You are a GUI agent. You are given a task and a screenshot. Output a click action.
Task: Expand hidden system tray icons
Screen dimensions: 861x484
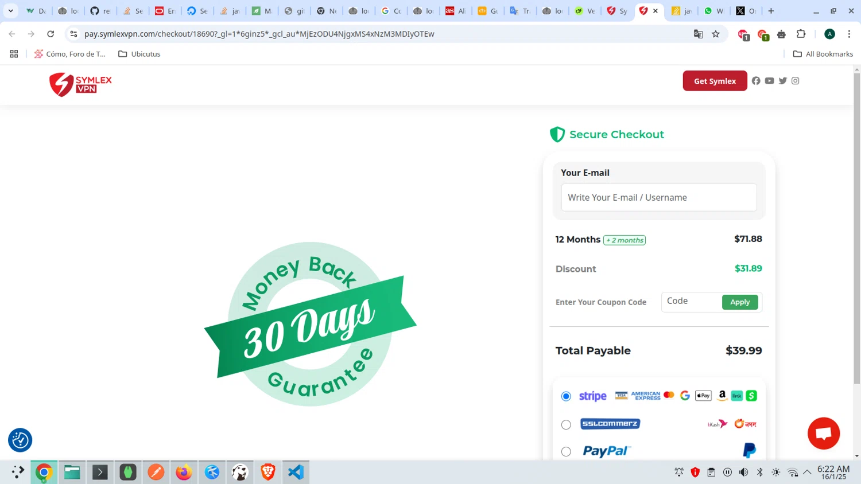tap(807, 472)
